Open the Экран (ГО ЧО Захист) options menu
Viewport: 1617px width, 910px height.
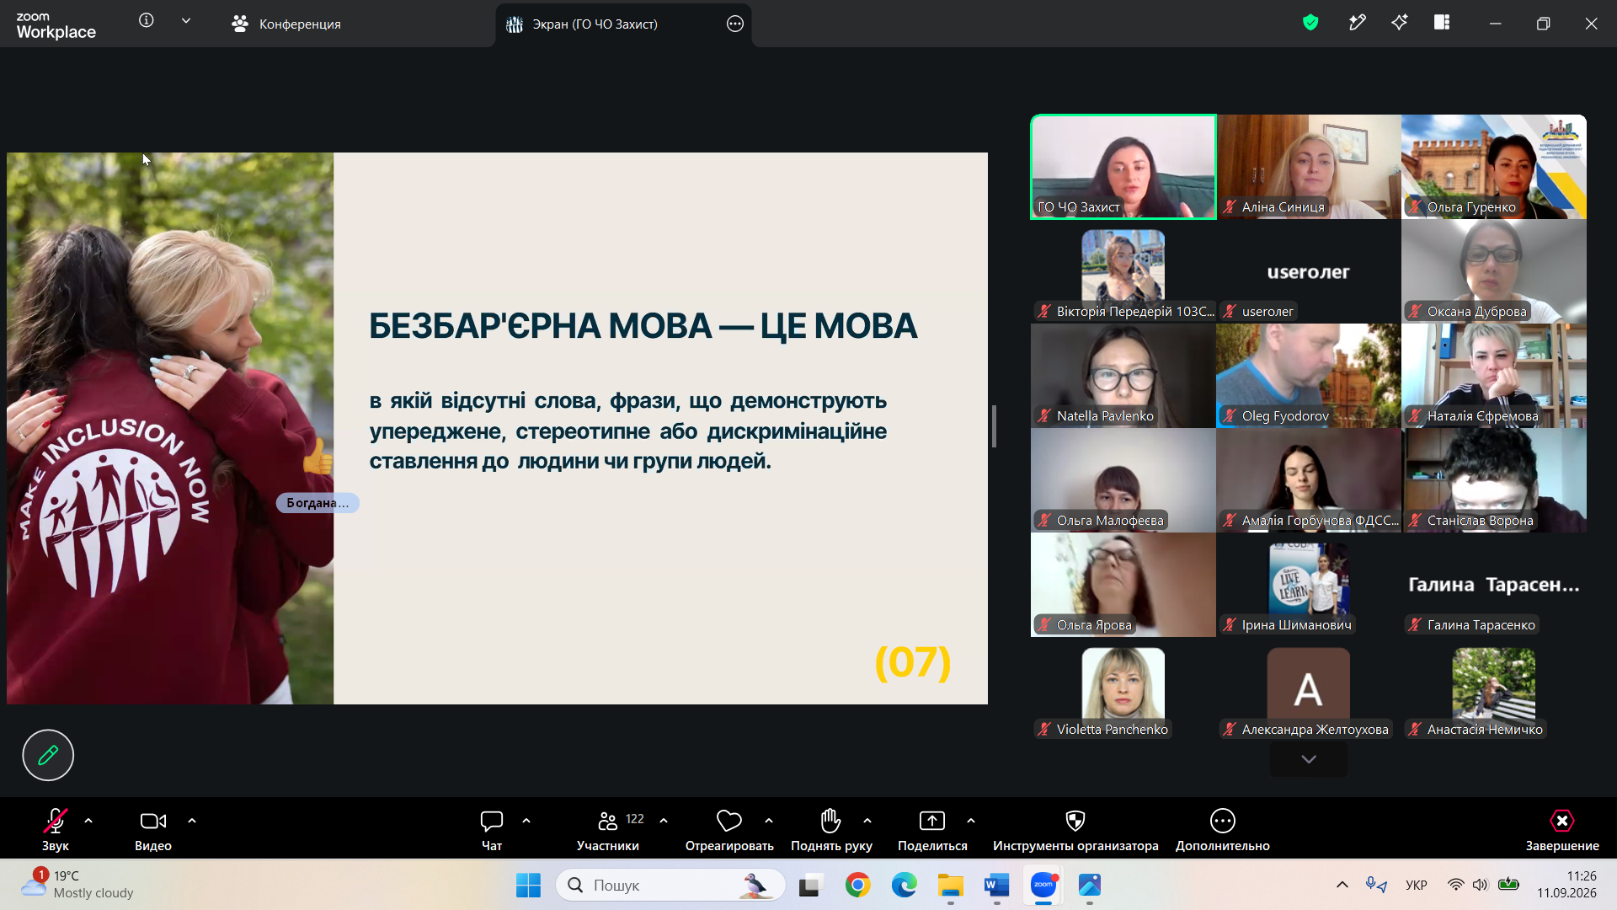tap(735, 24)
